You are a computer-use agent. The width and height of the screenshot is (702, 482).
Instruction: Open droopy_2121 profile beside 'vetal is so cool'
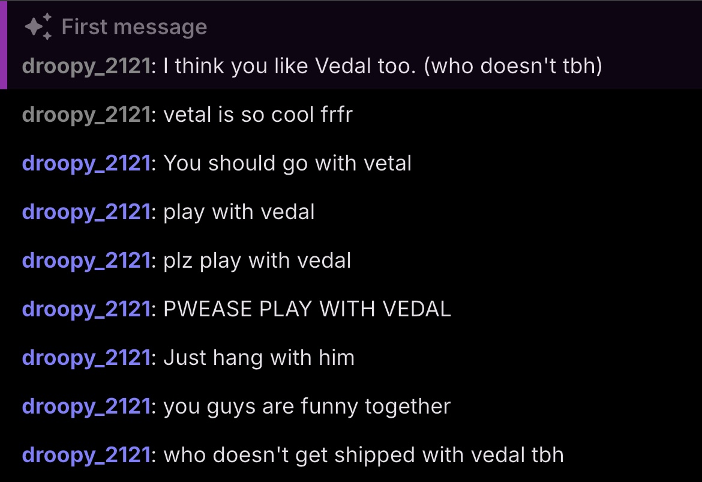click(x=85, y=114)
